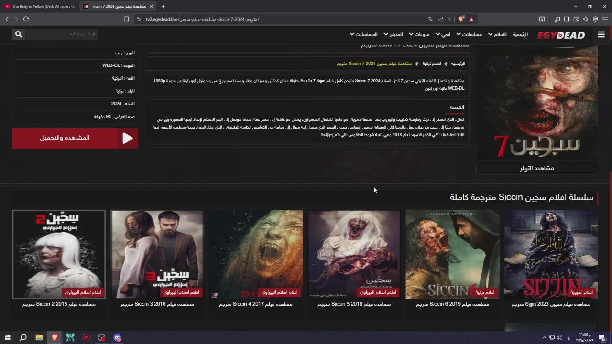Screen dimensions: 612x344
Task: Close the Siccin 7 2024 tab
Action: [x=151, y=6]
